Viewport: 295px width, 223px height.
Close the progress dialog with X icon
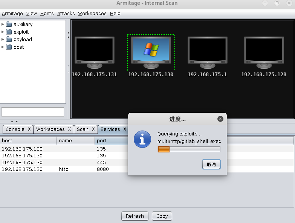tap(220, 119)
